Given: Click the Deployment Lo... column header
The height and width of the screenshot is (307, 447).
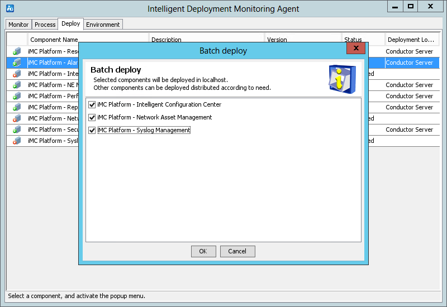Looking at the screenshot, I should coord(412,40).
